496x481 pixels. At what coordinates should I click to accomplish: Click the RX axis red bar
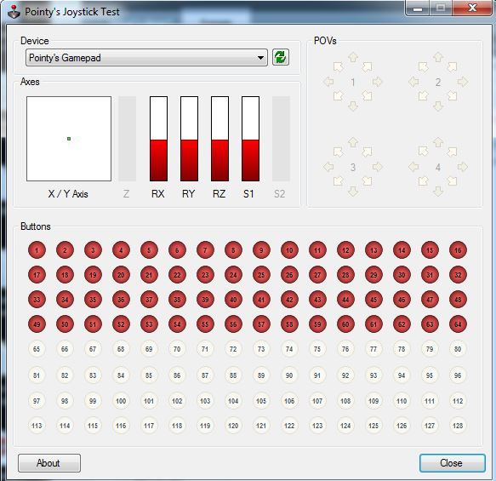point(158,160)
